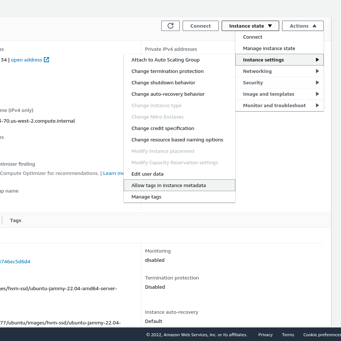Open Cookie preferences in the footer
341x341 pixels.
[322, 335]
